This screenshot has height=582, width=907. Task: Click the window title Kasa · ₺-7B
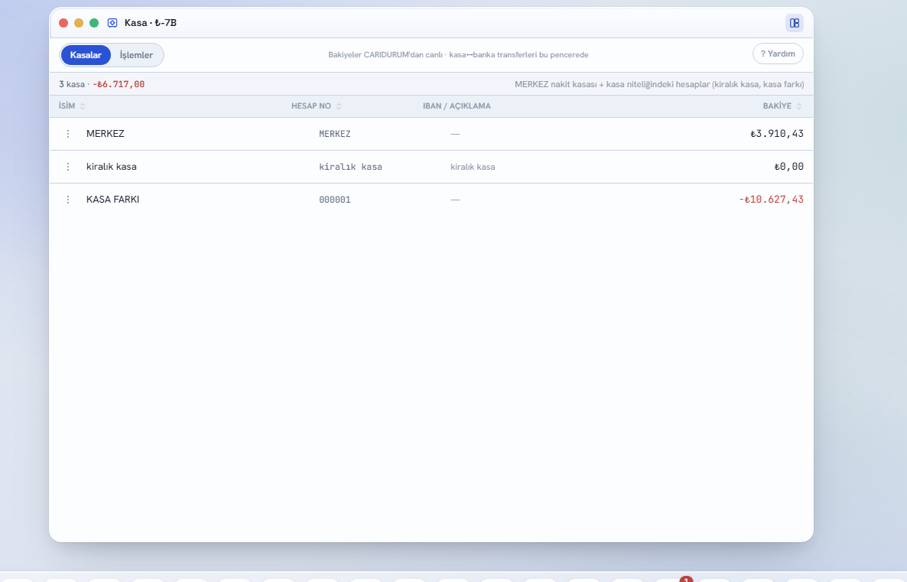coord(151,23)
